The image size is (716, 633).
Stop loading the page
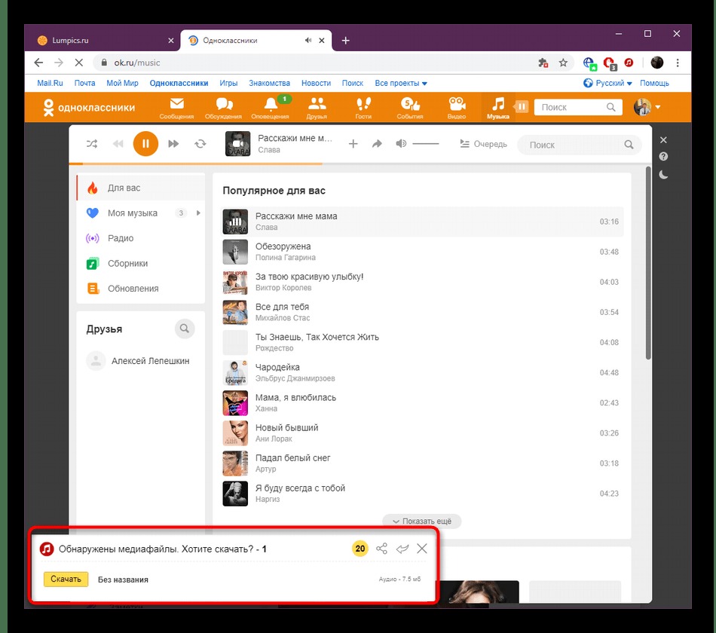point(79,63)
